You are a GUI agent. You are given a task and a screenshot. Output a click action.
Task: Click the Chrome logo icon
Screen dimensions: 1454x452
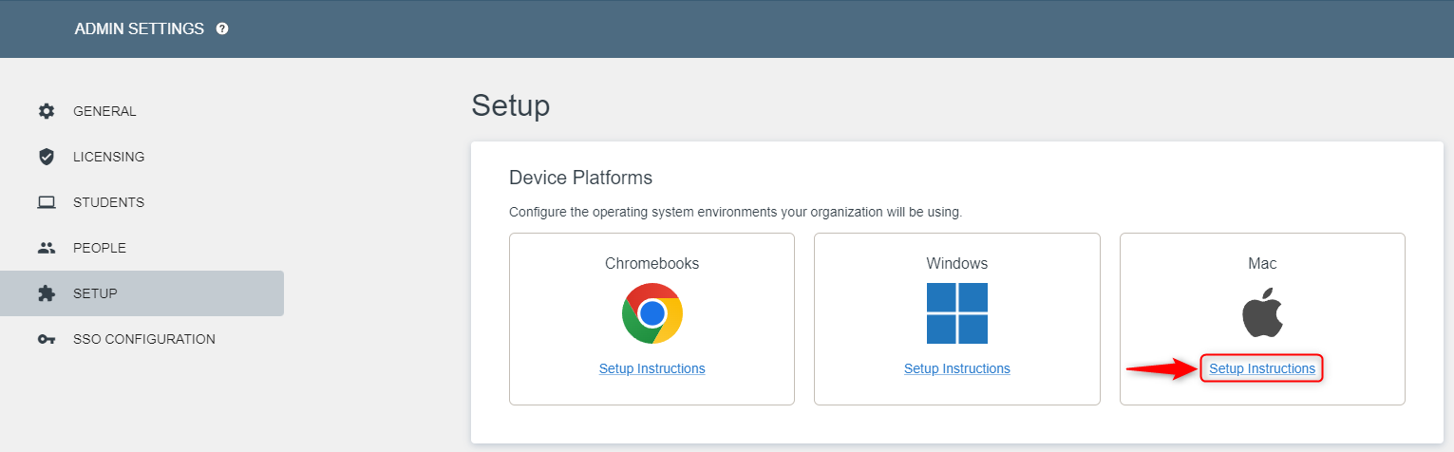652,313
